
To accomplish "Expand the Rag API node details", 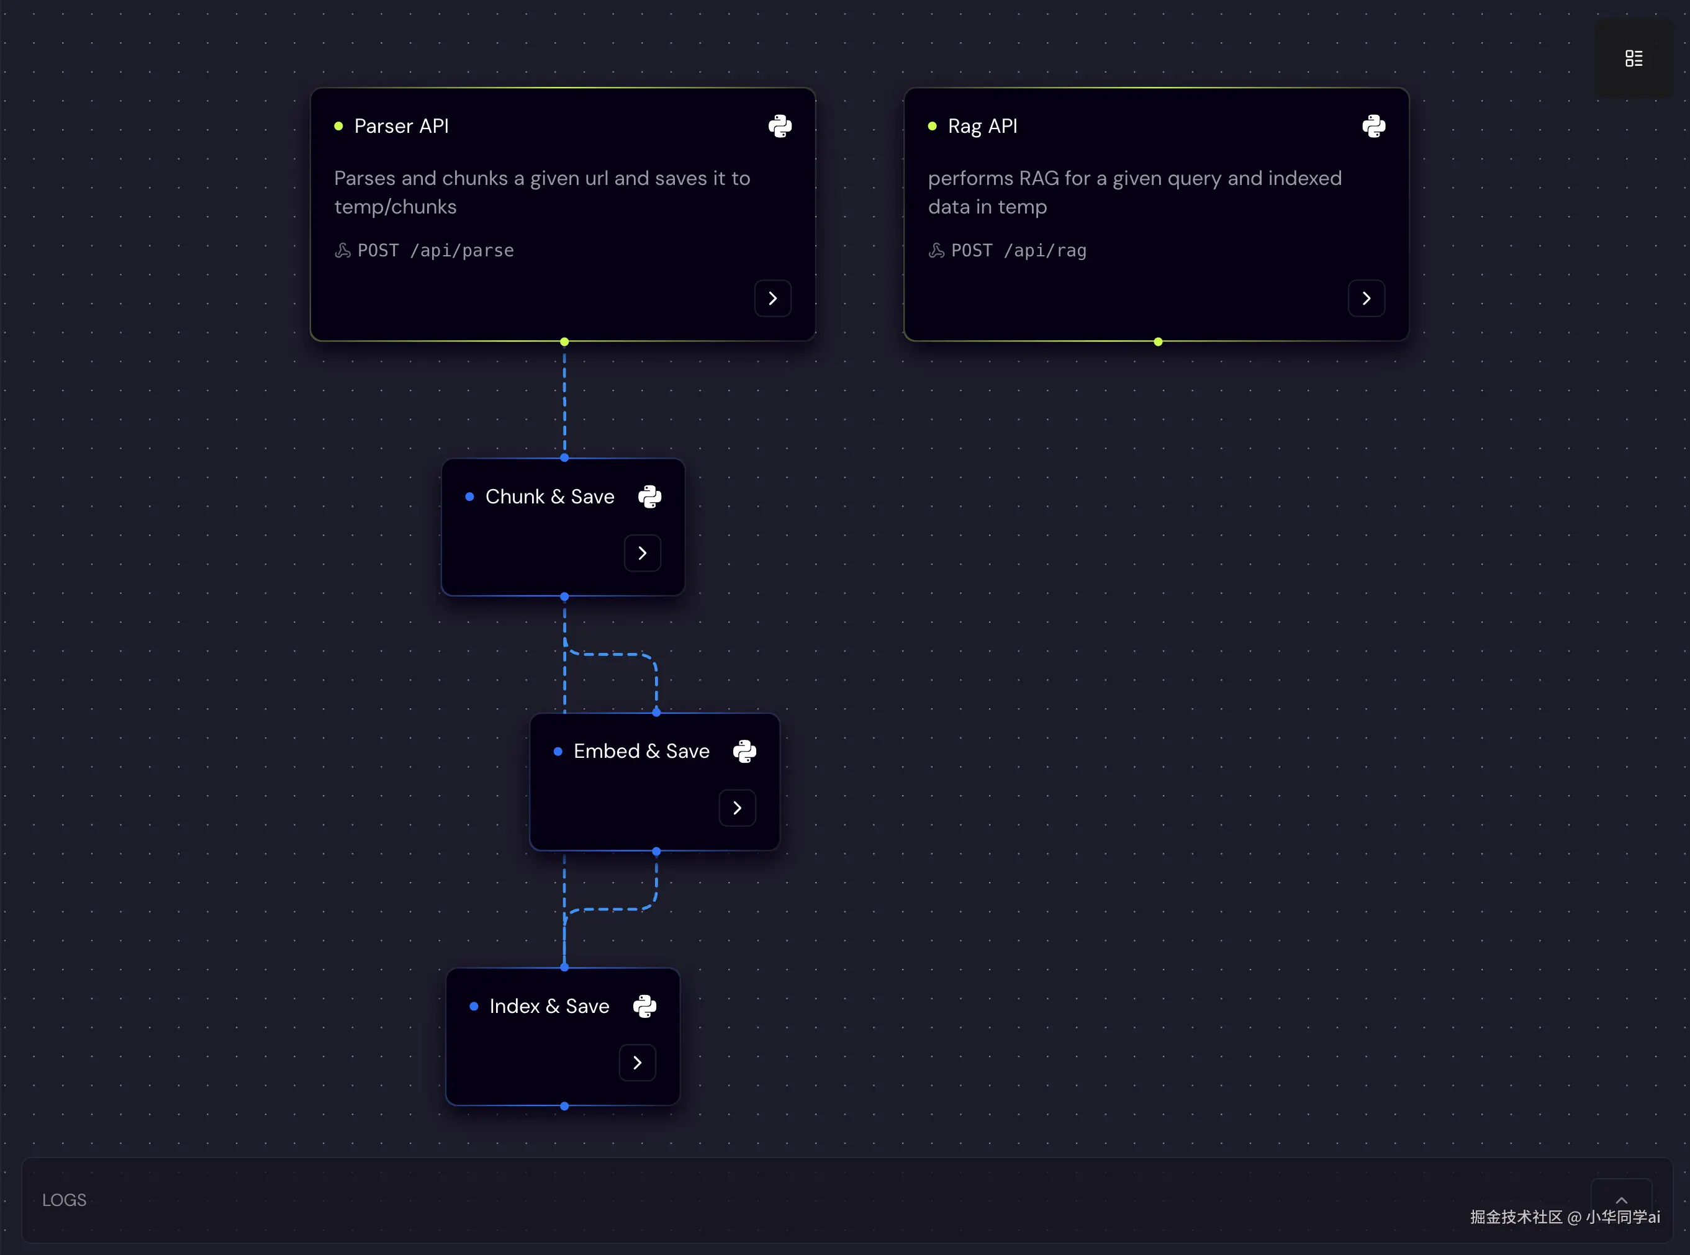I will pyautogui.click(x=1367, y=299).
